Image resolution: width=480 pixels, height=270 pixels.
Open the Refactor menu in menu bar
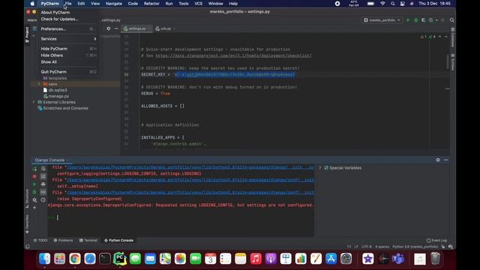tap(151, 4)
